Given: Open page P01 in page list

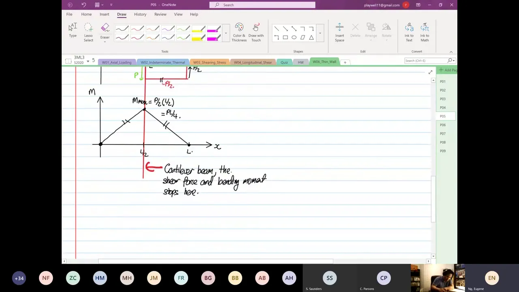Looking at the screenshot, I should 443,82.
